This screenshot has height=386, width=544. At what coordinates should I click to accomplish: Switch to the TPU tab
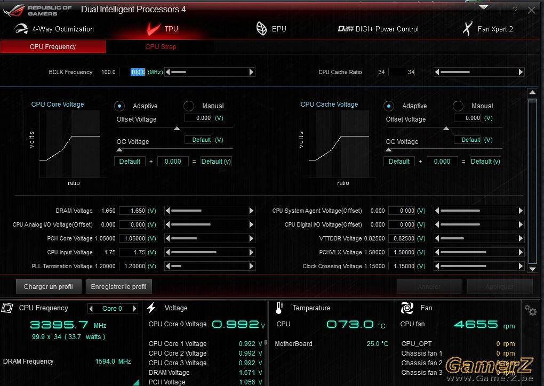point(162,29)
